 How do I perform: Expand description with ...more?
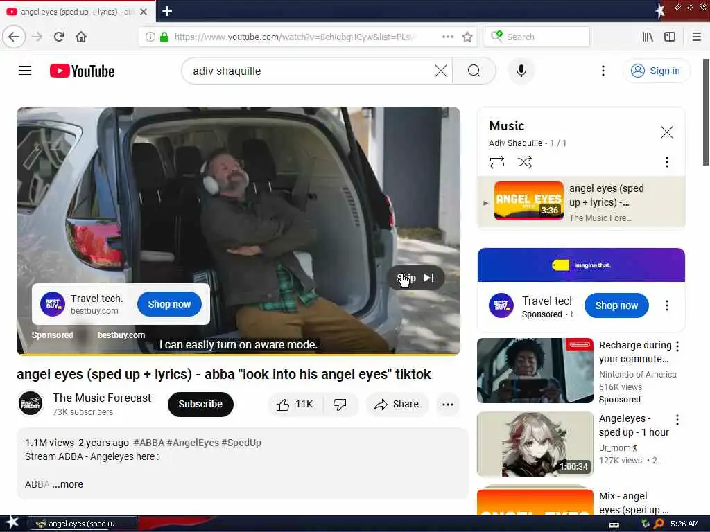(x=67, y=484)
